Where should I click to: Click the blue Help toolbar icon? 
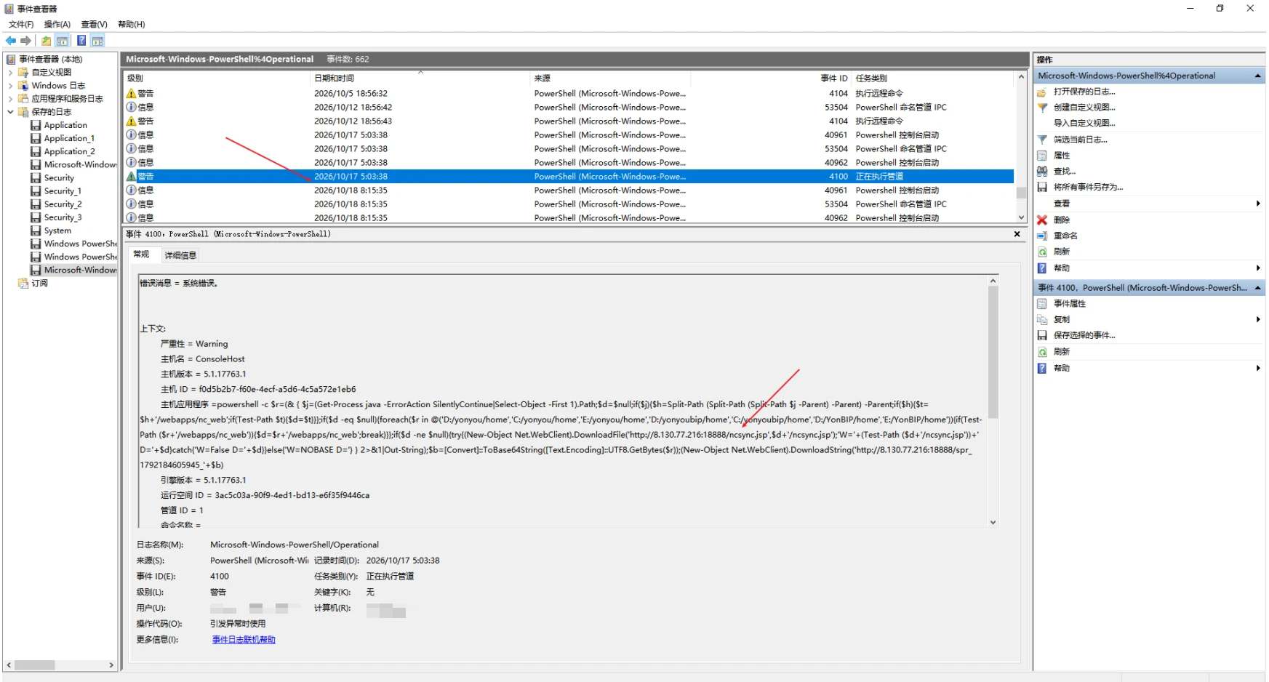tap(81, 41)
